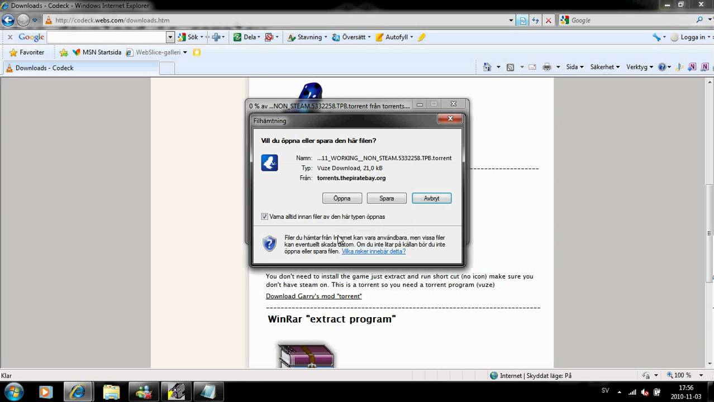Screen dimensions: 714x402
Task: Click the Print printer icon
Action: (547, 67)
